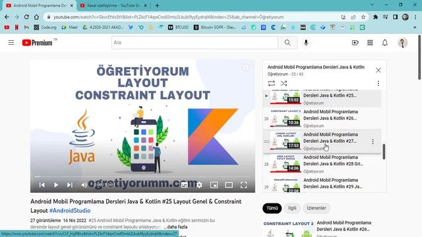
Task: Start voice search with microphone icon
Action: [x=306, y=42]
